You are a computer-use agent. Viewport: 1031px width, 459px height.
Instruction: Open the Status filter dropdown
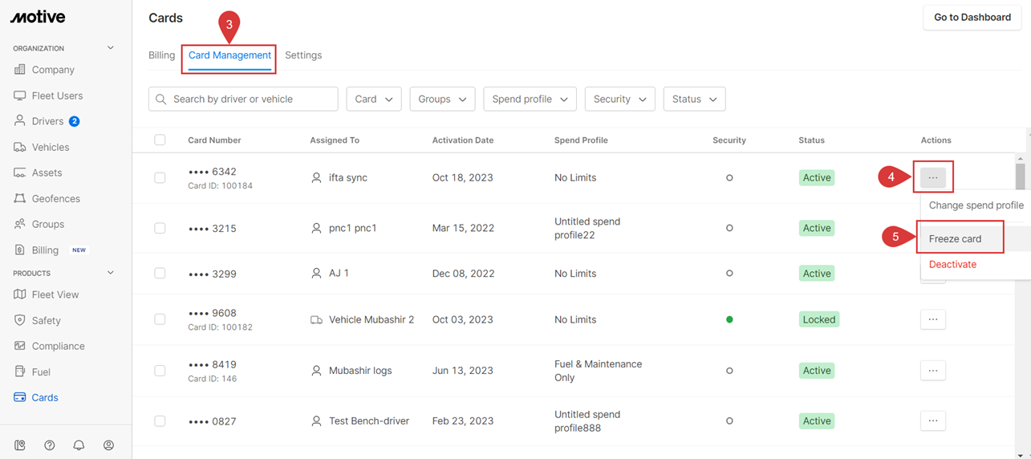694,99
